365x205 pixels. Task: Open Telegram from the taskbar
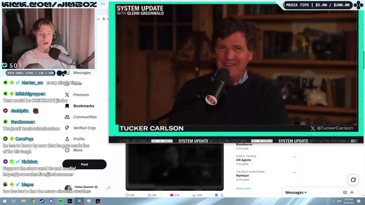(79, 201)
